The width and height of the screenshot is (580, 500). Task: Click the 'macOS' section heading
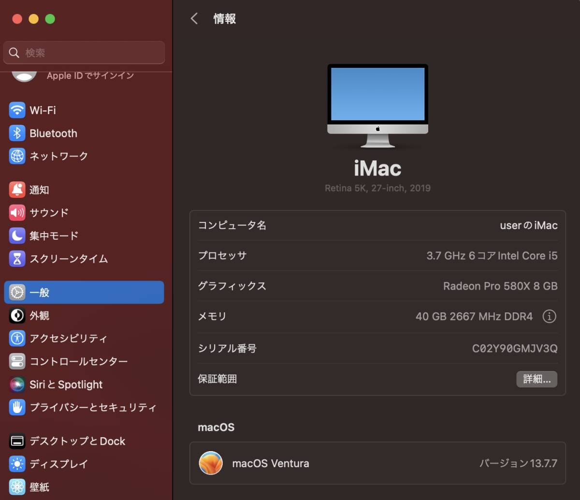coord(216,427)
